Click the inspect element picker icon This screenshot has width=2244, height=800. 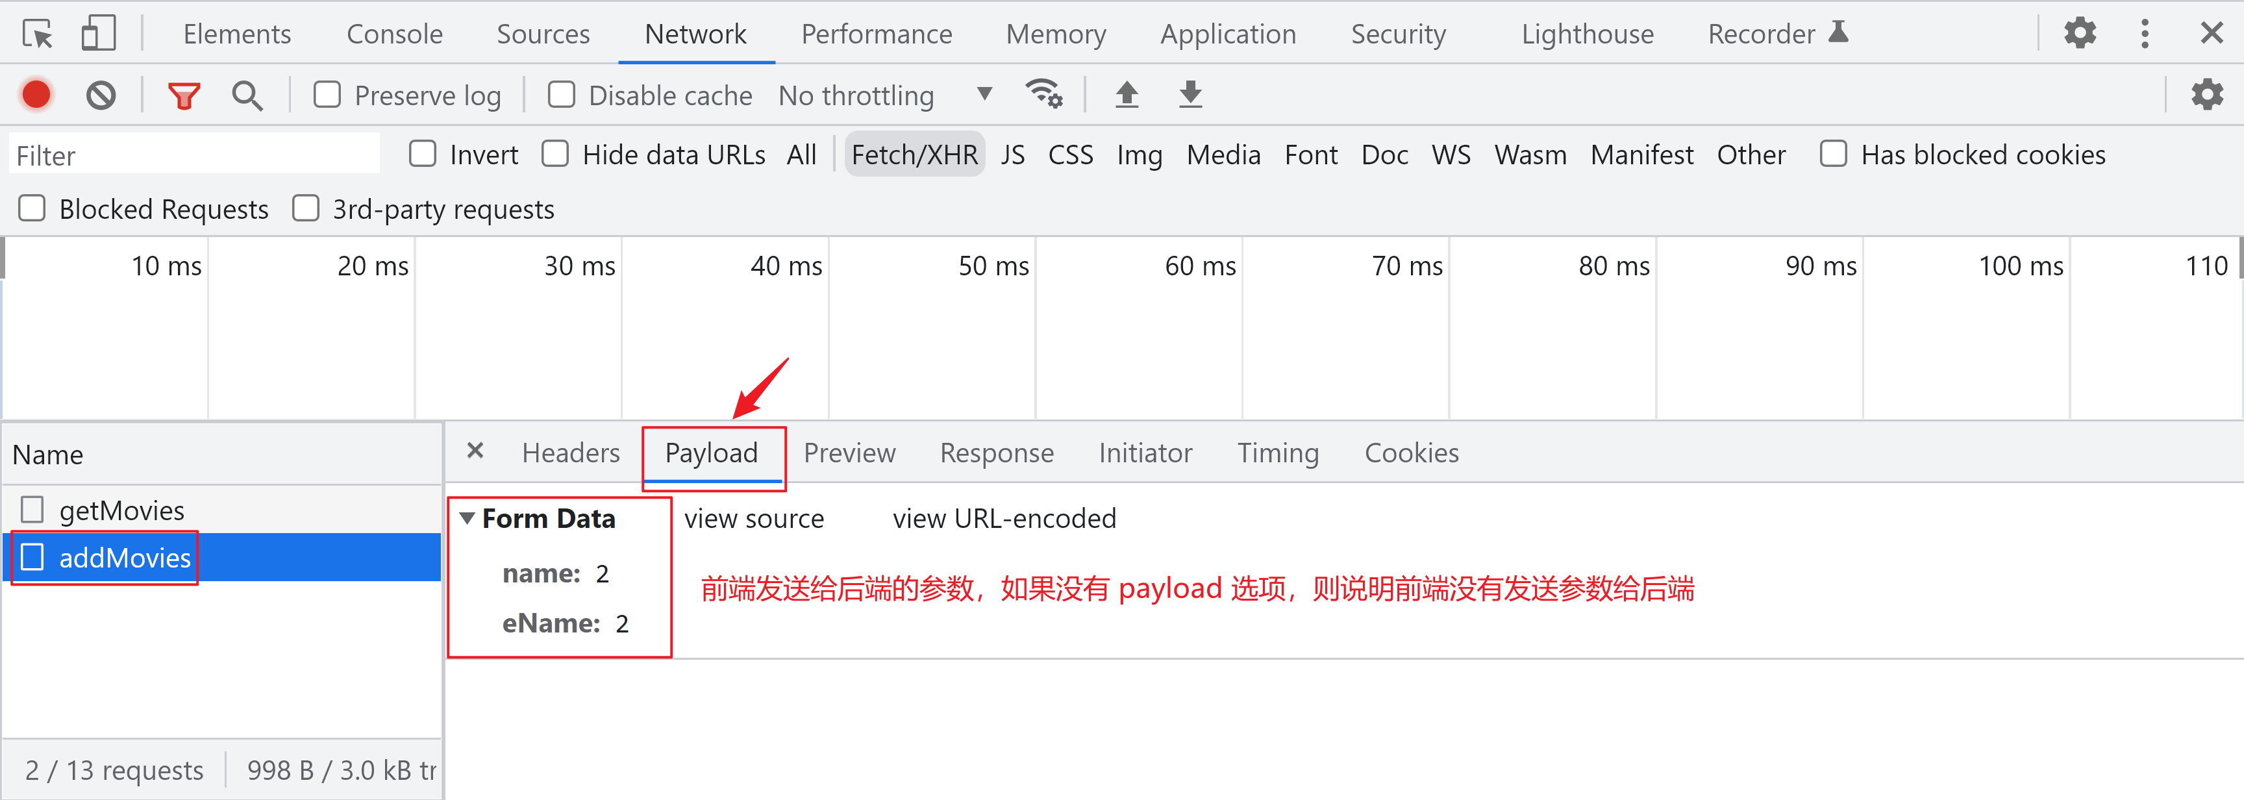pos(38,34)
